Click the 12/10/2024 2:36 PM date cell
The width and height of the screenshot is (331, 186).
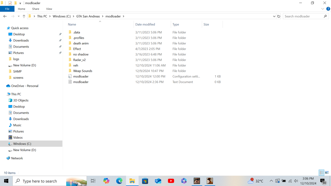[x=149, y=82]
